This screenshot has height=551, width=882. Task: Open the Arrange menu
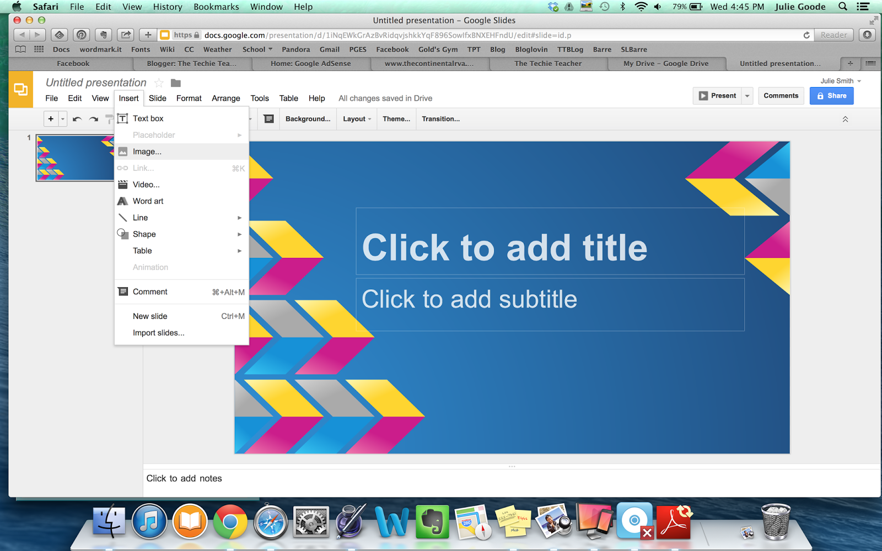[x=226, y=99]
